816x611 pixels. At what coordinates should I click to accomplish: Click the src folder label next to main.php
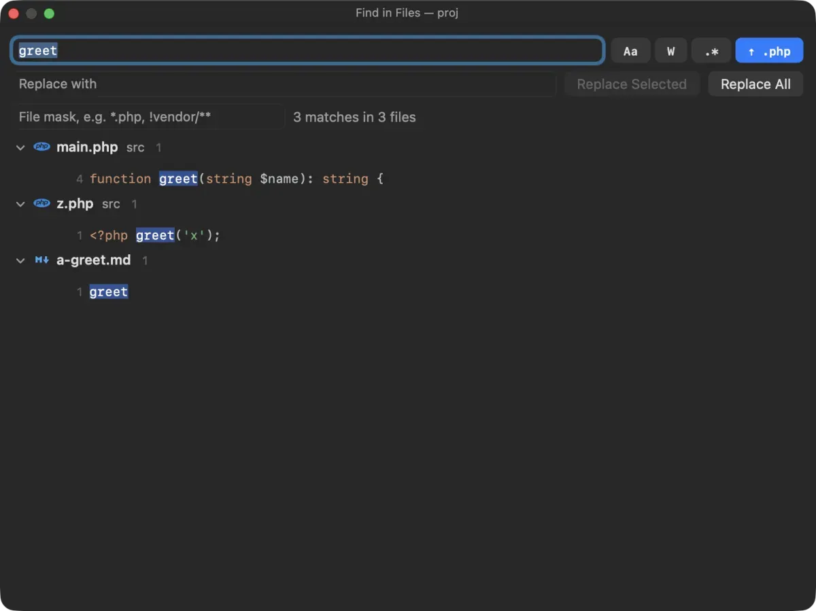pos(135,147)
